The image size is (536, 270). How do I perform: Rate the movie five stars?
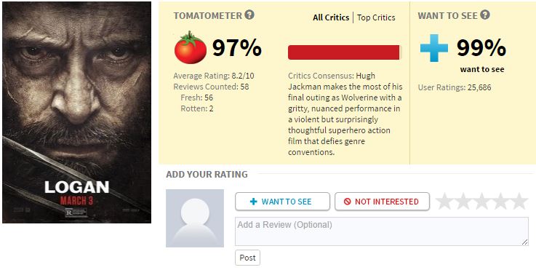click(519, 201)
